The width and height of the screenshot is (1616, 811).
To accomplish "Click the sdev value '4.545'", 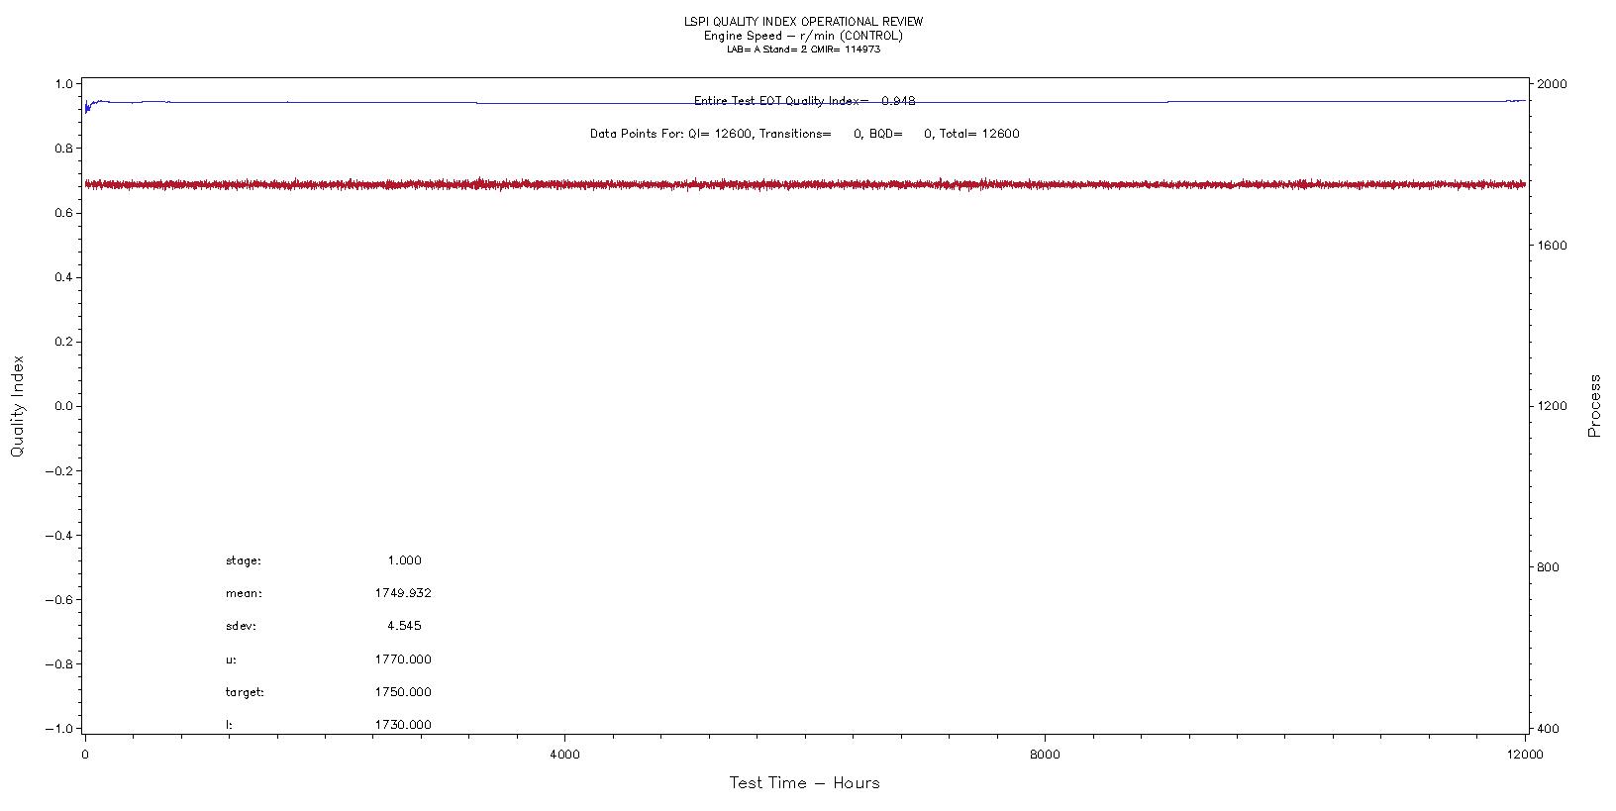I will coord(404,626).
